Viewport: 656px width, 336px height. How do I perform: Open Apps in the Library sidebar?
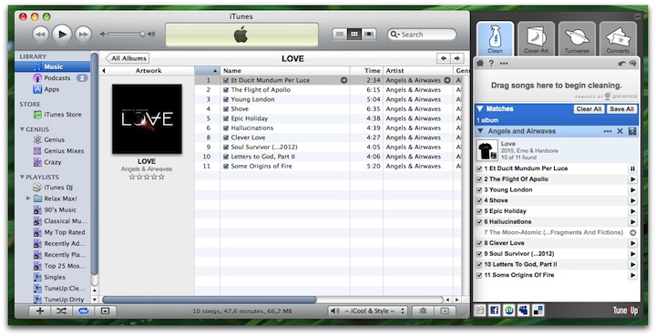(53, 89)
